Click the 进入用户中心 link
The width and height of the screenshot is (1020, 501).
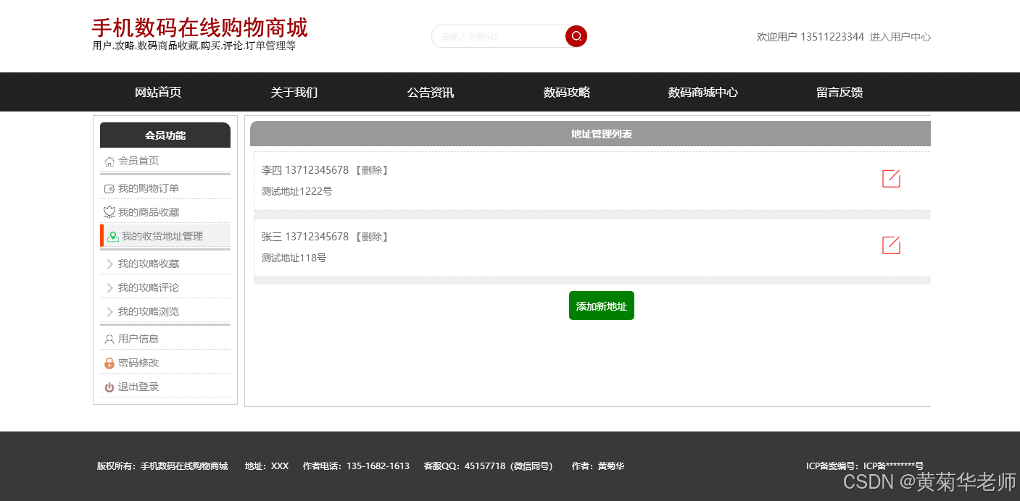(900, 37)
